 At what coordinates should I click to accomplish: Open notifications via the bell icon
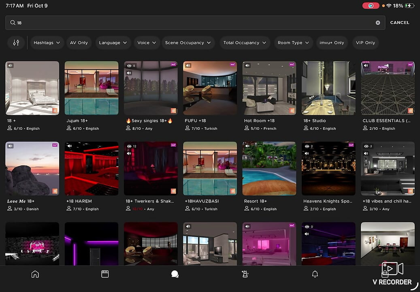click(315, 274)
